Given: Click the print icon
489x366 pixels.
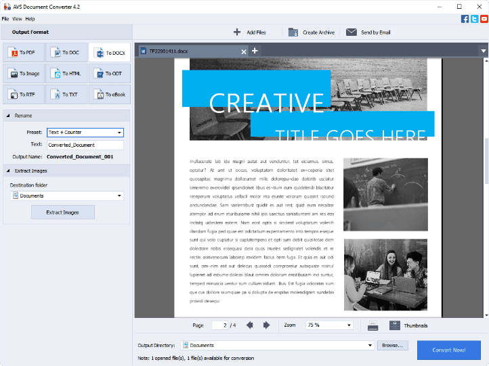Looking at the screenshot, I should point(373,325).
